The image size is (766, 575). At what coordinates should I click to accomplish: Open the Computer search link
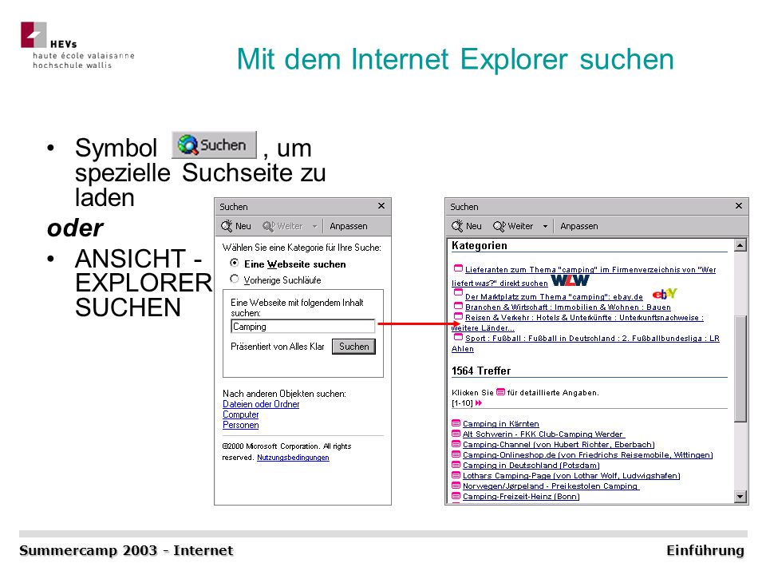241,414
